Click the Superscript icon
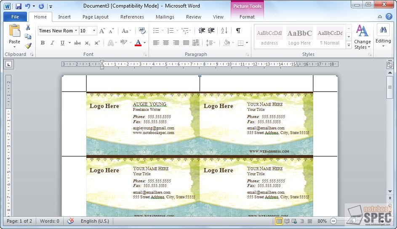Viewport: 397px width, 229px height. click(x=97, y=43)
